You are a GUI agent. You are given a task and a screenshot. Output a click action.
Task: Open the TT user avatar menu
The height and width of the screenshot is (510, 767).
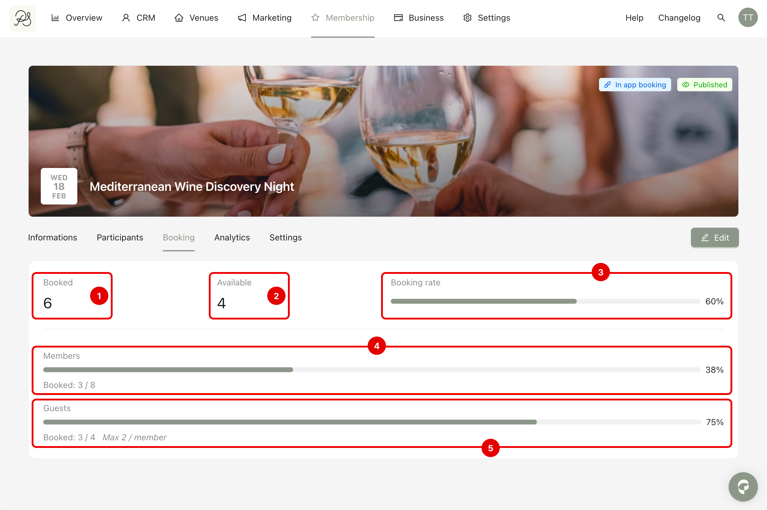(x=748, y=18)
